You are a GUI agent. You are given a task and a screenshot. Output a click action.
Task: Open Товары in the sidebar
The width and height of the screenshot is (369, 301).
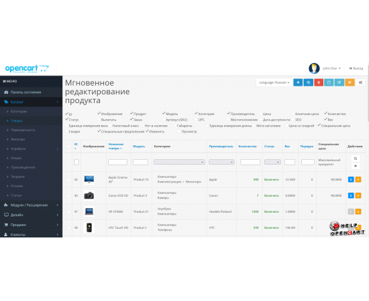point(16,120)
